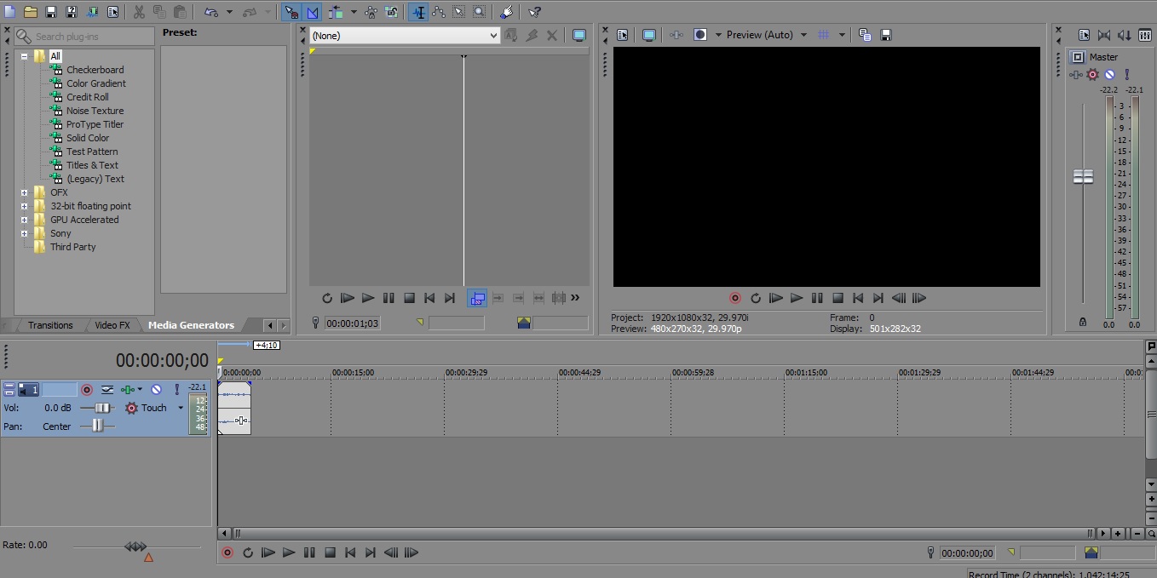Solo the Master bus exclamation icon

[x=1126, y=75]
